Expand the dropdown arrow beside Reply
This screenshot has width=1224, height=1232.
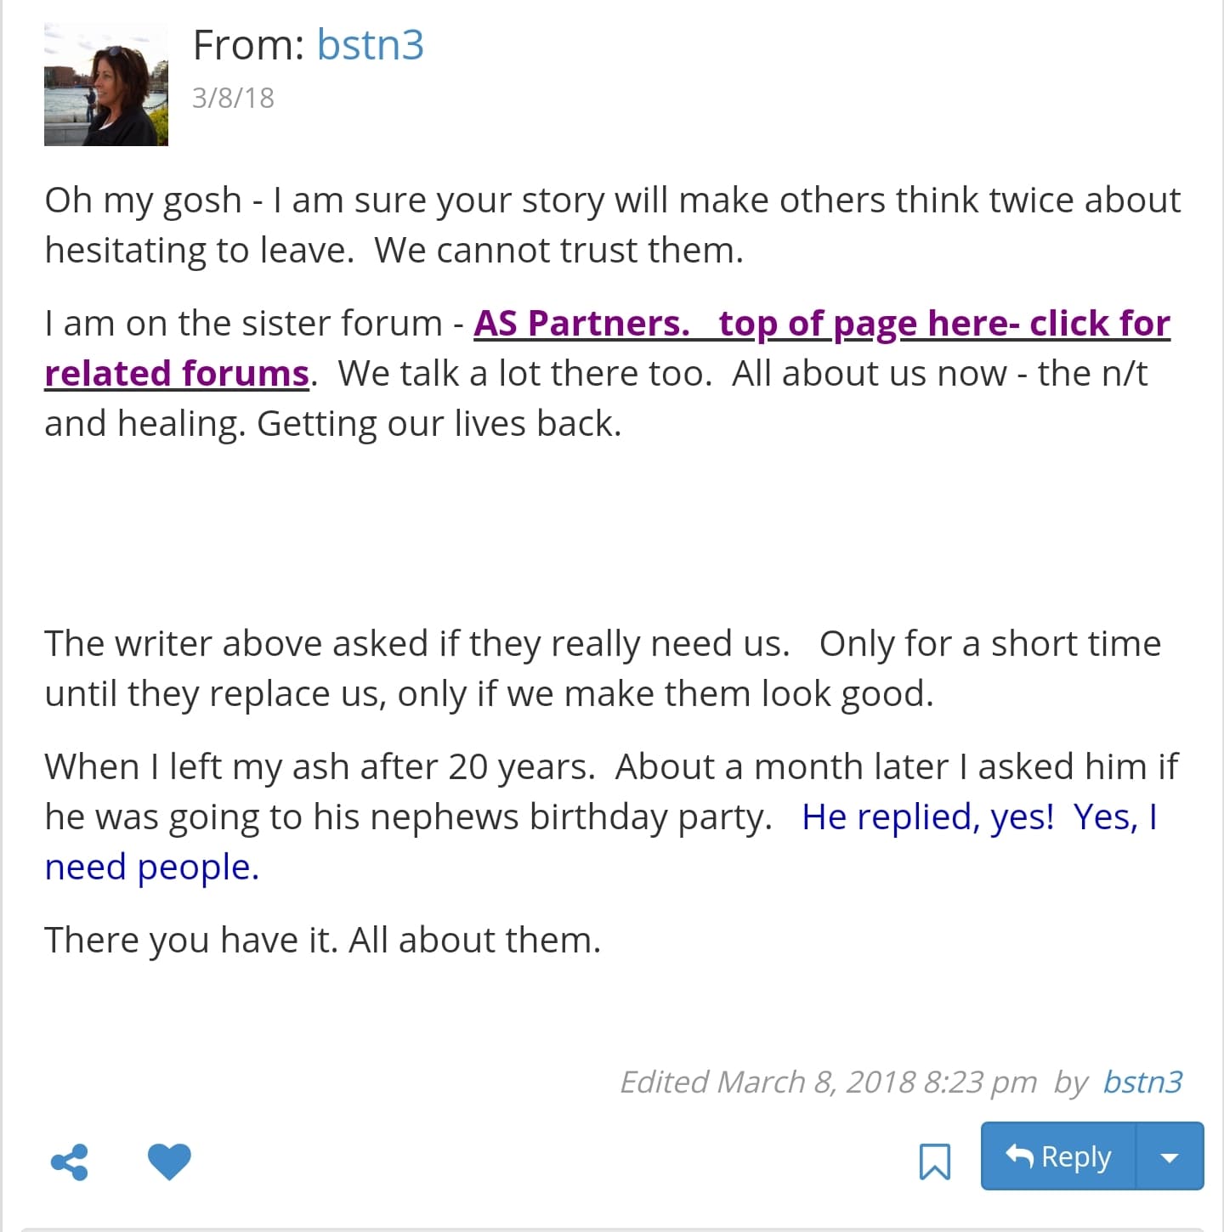pyautogui.click(x=1170, y=1157)
